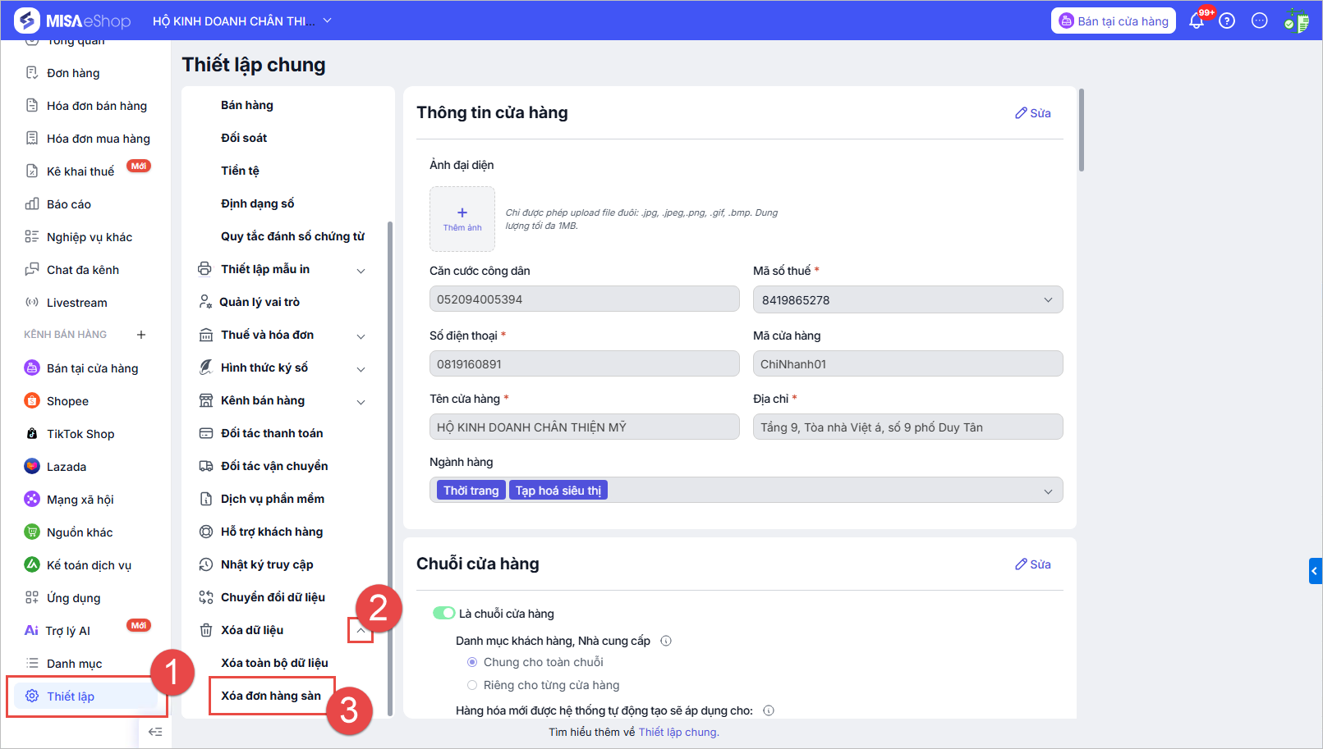
Task: Select Chung cho toàn chuỗi radio option
Action: [472, 662]
